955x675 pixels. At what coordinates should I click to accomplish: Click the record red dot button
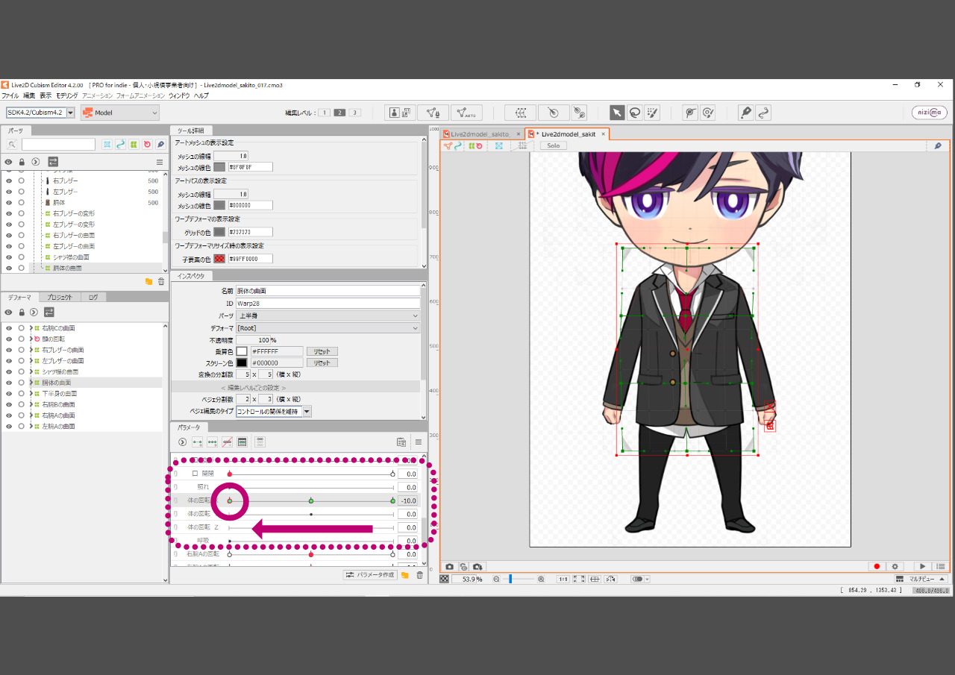[x=877, y=567]
